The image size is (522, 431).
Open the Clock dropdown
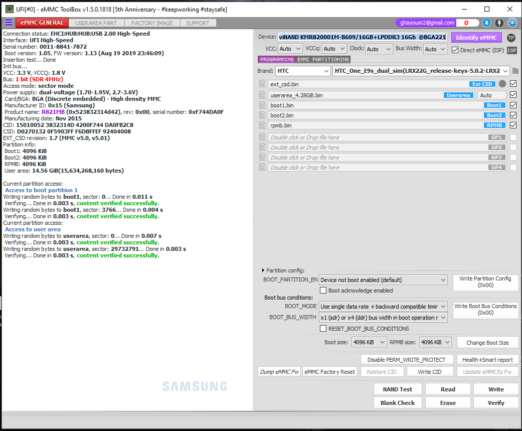(379, 49)
